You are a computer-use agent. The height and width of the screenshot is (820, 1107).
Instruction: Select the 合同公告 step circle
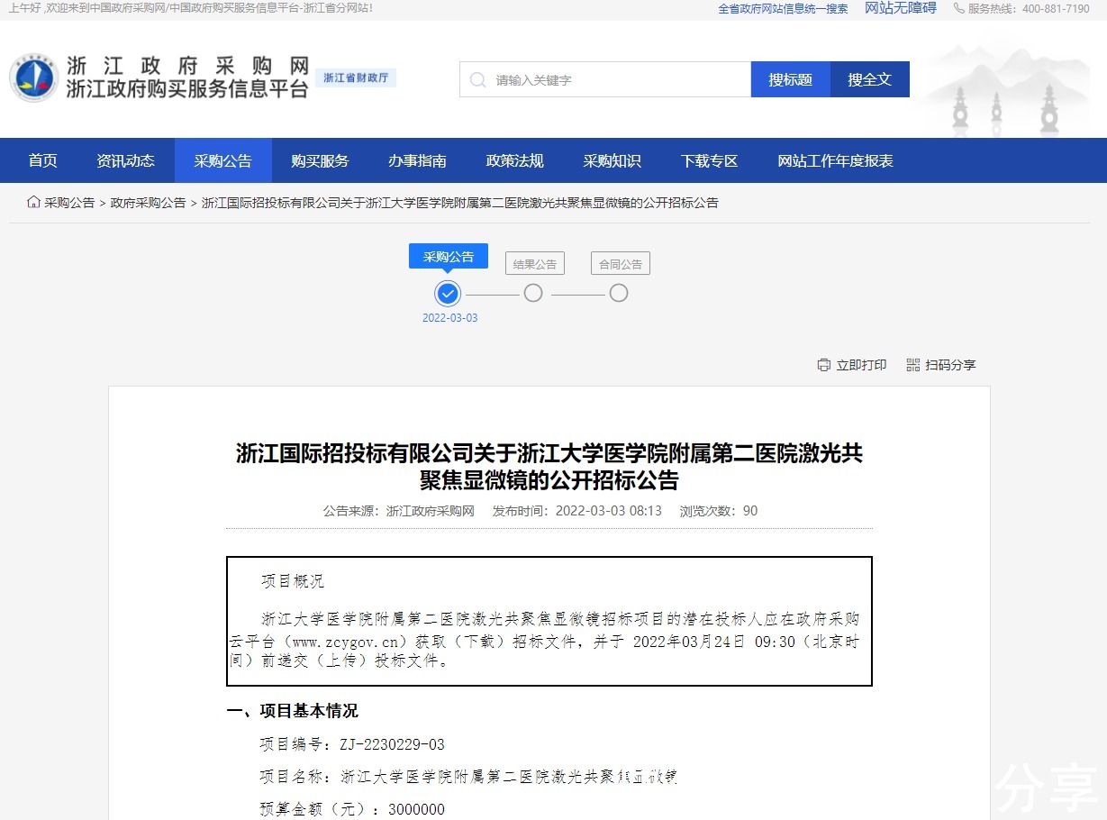618,294
